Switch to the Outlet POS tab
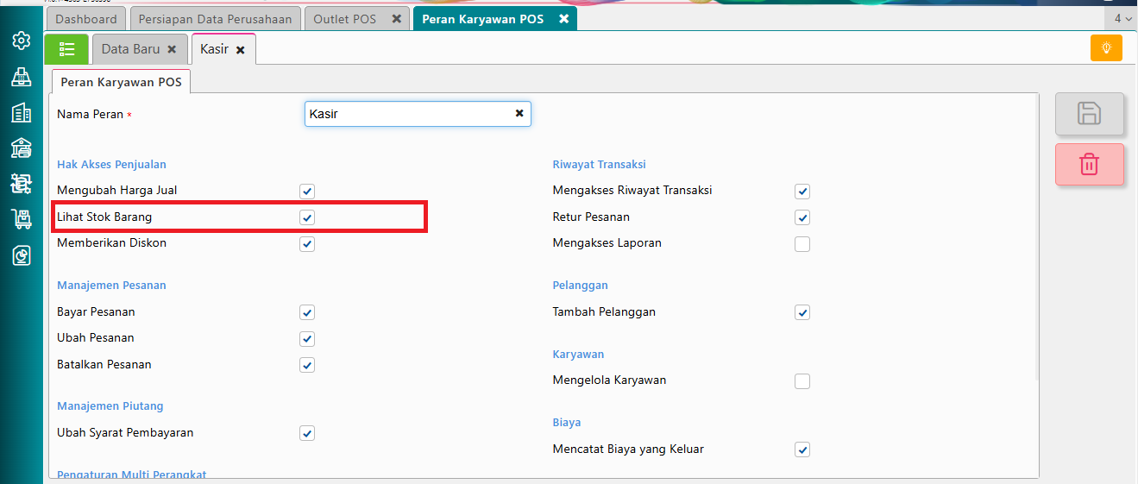The image size is (1138, 484). (345, 19)
